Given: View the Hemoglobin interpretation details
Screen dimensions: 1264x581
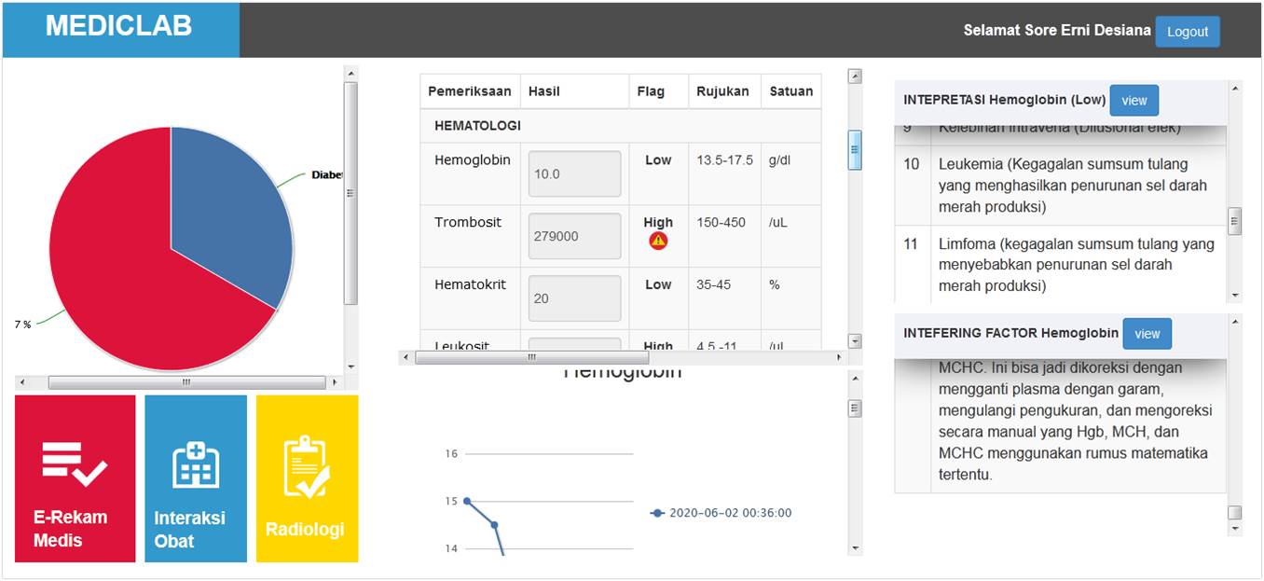Looking at the screenshot, I should (x=1133, y=101).
